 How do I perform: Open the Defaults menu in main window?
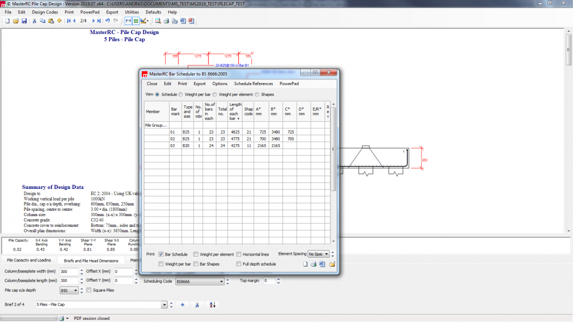coord(154,12)
